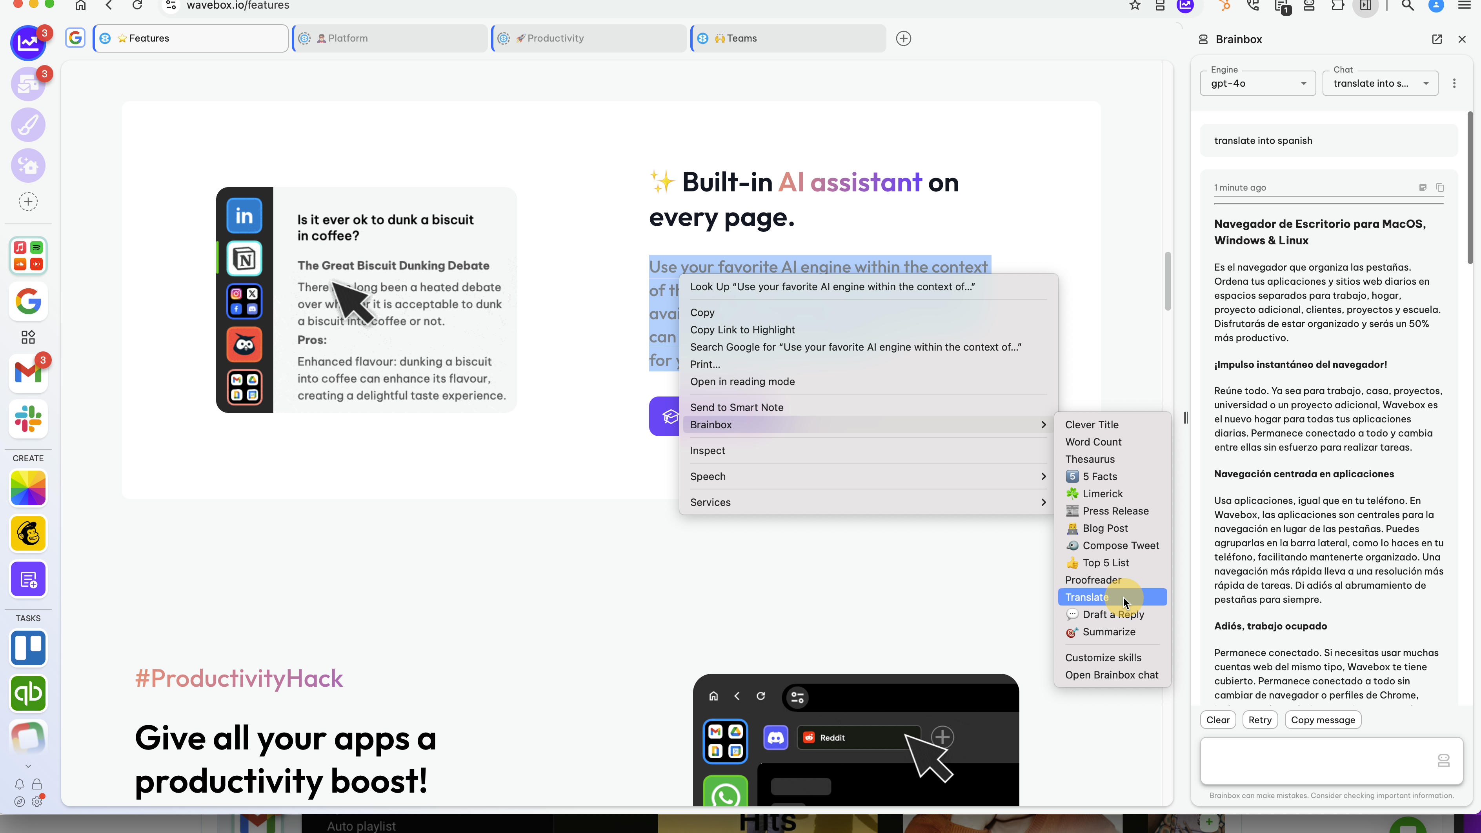Toggle the side panel button
Image resolution: width=1481 pixels, height=833 pixels.
click(x=1366, y=6)
